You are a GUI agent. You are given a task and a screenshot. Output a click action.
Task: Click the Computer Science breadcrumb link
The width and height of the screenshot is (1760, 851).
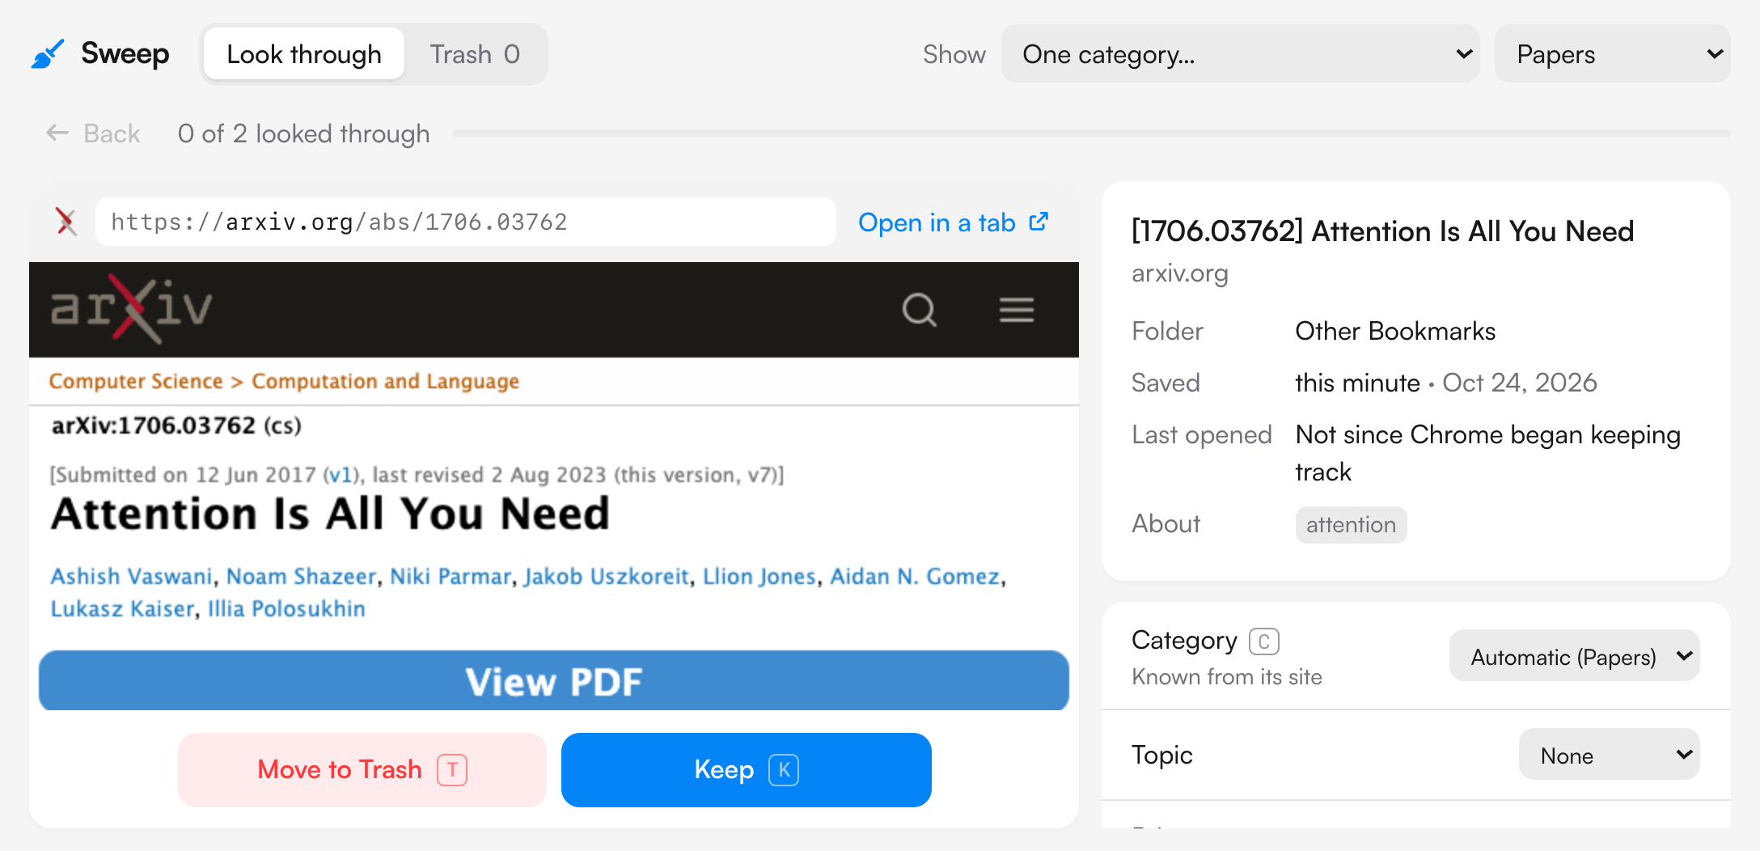click(x=136, y=381)
